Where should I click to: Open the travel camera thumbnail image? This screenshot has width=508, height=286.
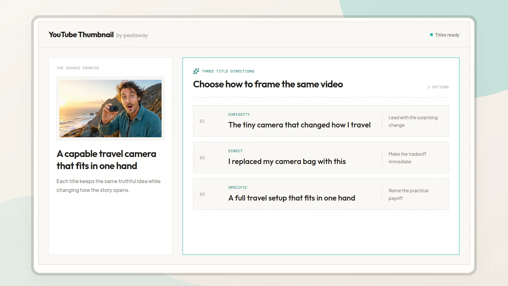tap(110, 108)
